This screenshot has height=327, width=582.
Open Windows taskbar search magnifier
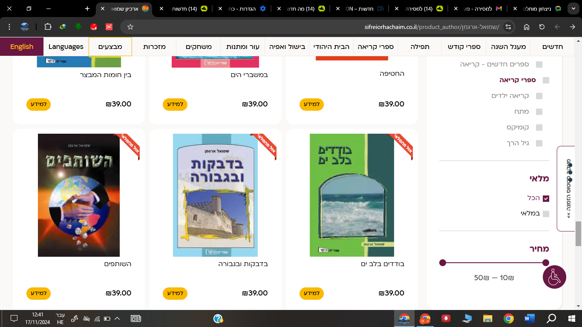551,318
